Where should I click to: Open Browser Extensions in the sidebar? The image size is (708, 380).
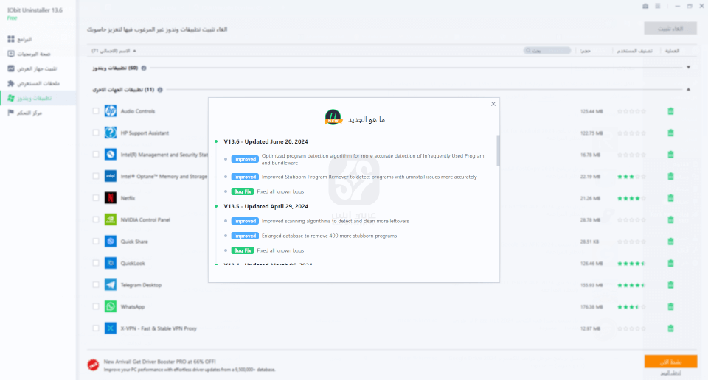(34, 83)
